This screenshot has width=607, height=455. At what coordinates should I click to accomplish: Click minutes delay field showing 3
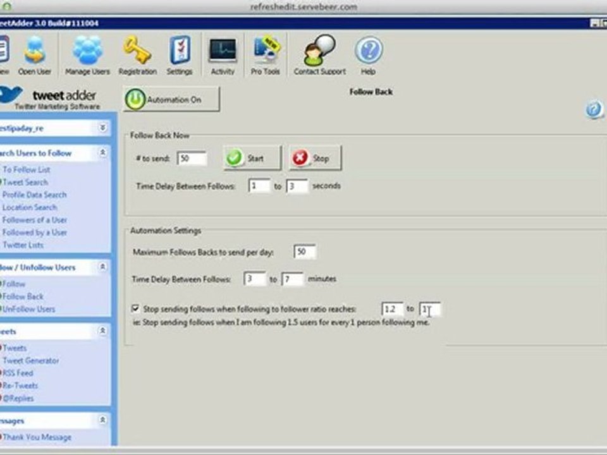click(x=255, y=279)
